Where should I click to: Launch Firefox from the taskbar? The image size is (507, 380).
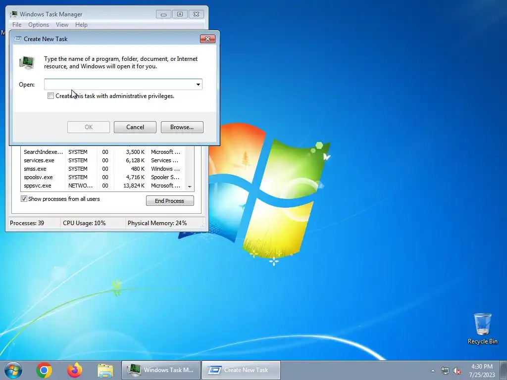pos(75,370)
